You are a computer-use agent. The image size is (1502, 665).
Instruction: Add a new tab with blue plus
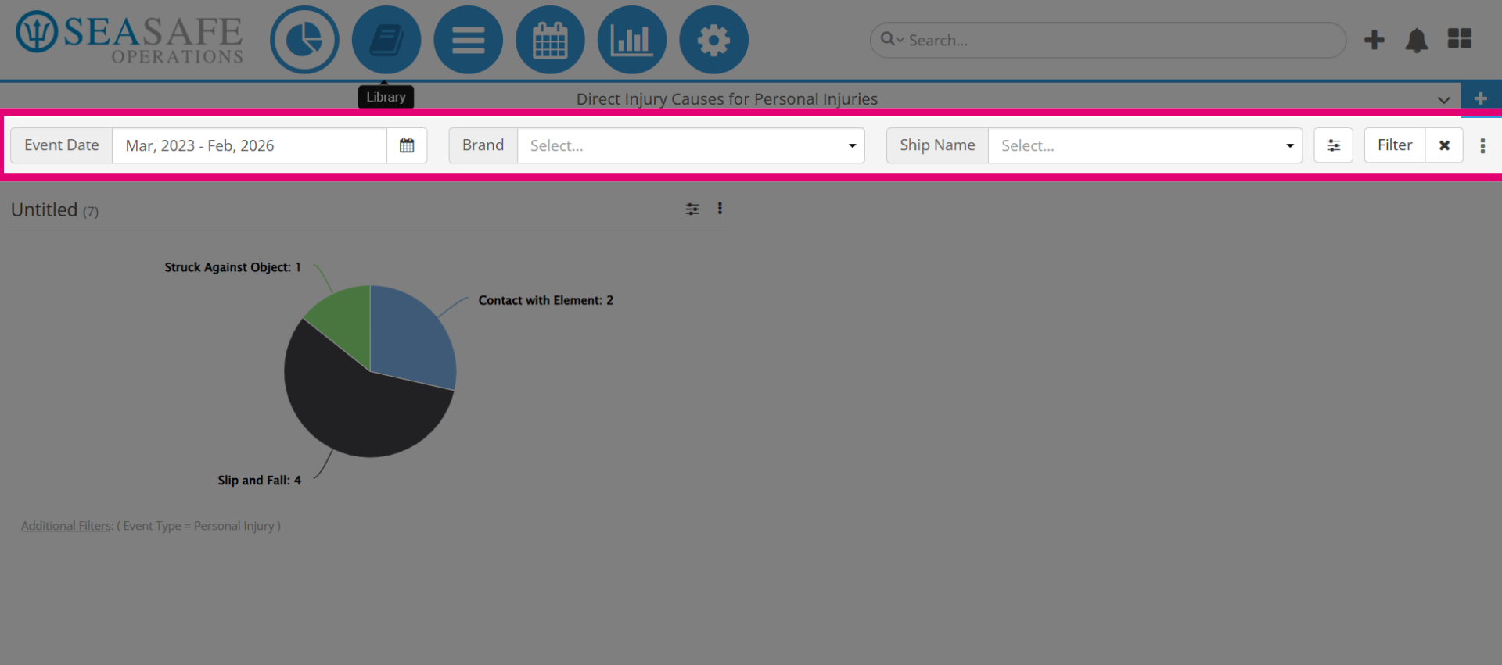click(x=1481, y=98)
